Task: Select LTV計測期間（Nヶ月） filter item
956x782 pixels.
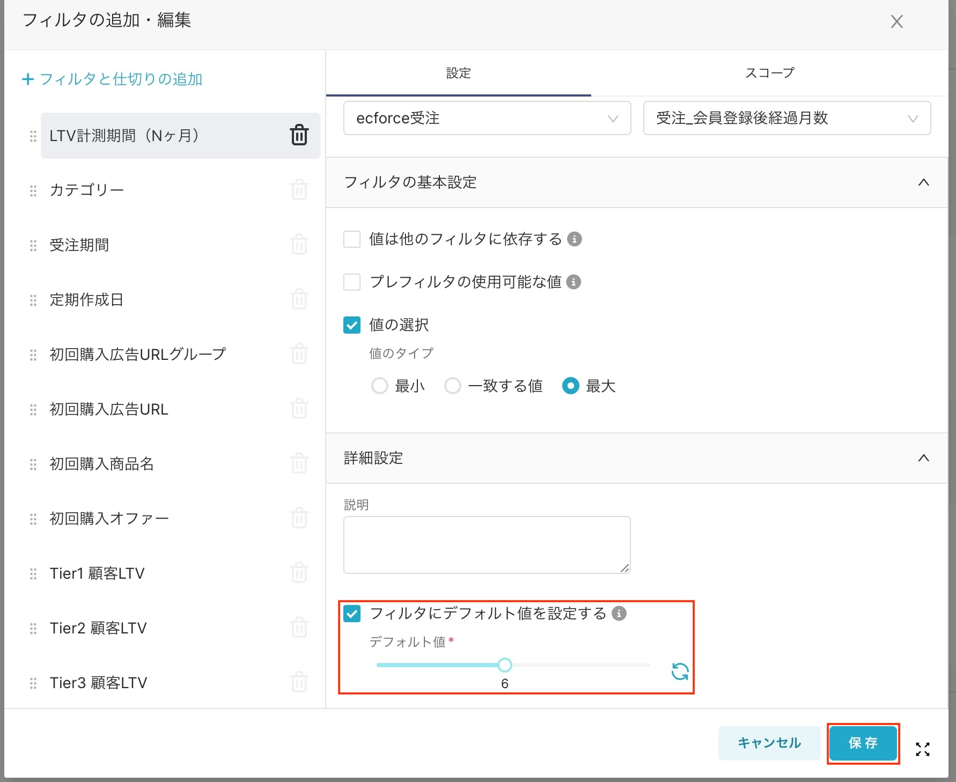Action: 181,136
